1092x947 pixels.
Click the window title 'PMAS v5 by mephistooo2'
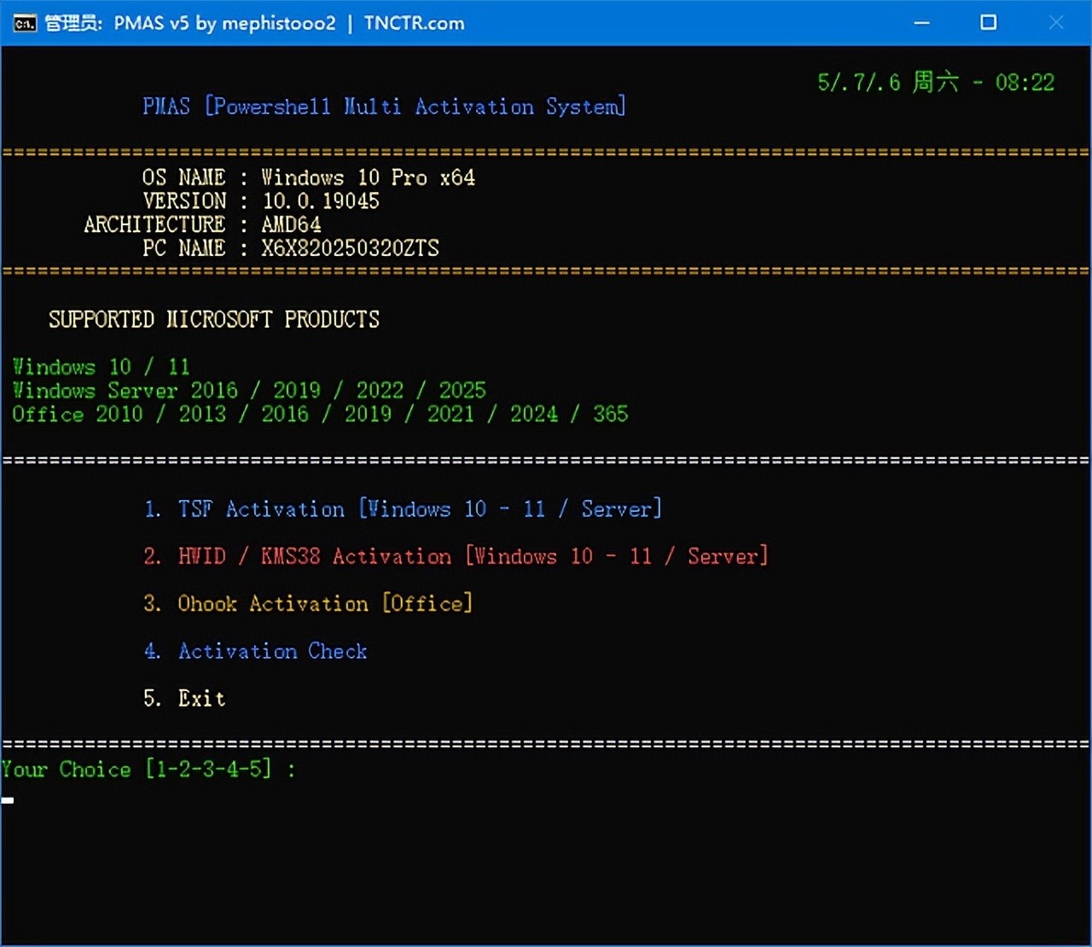tap(224, 23)
